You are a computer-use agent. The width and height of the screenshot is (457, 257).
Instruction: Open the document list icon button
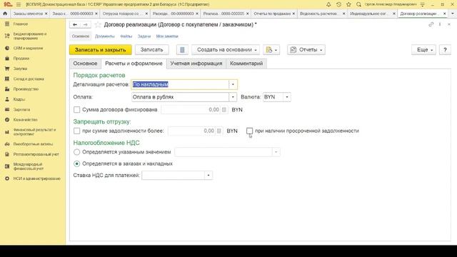tap(182, 50)
